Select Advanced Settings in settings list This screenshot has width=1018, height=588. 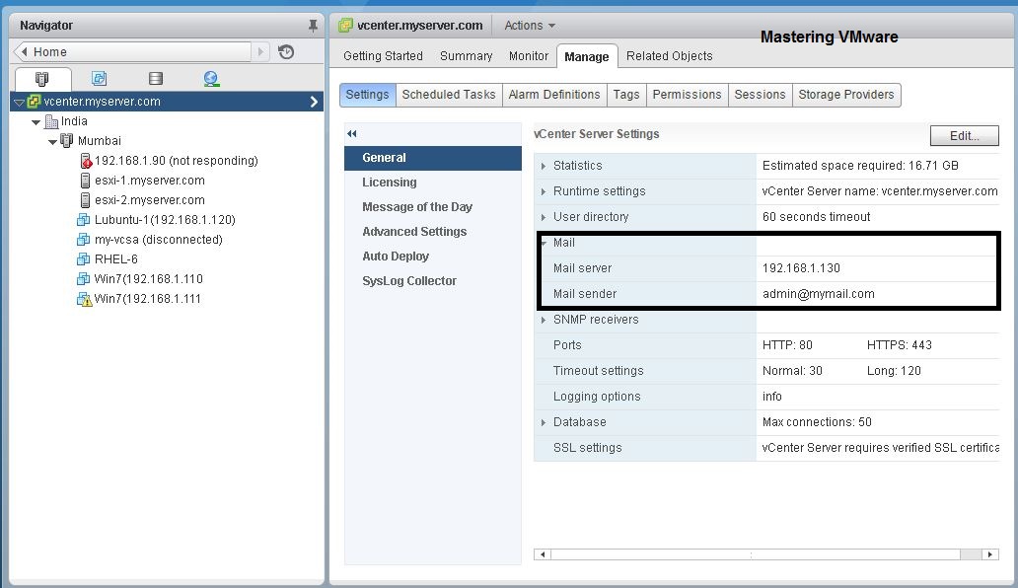[x=433, y=232]
